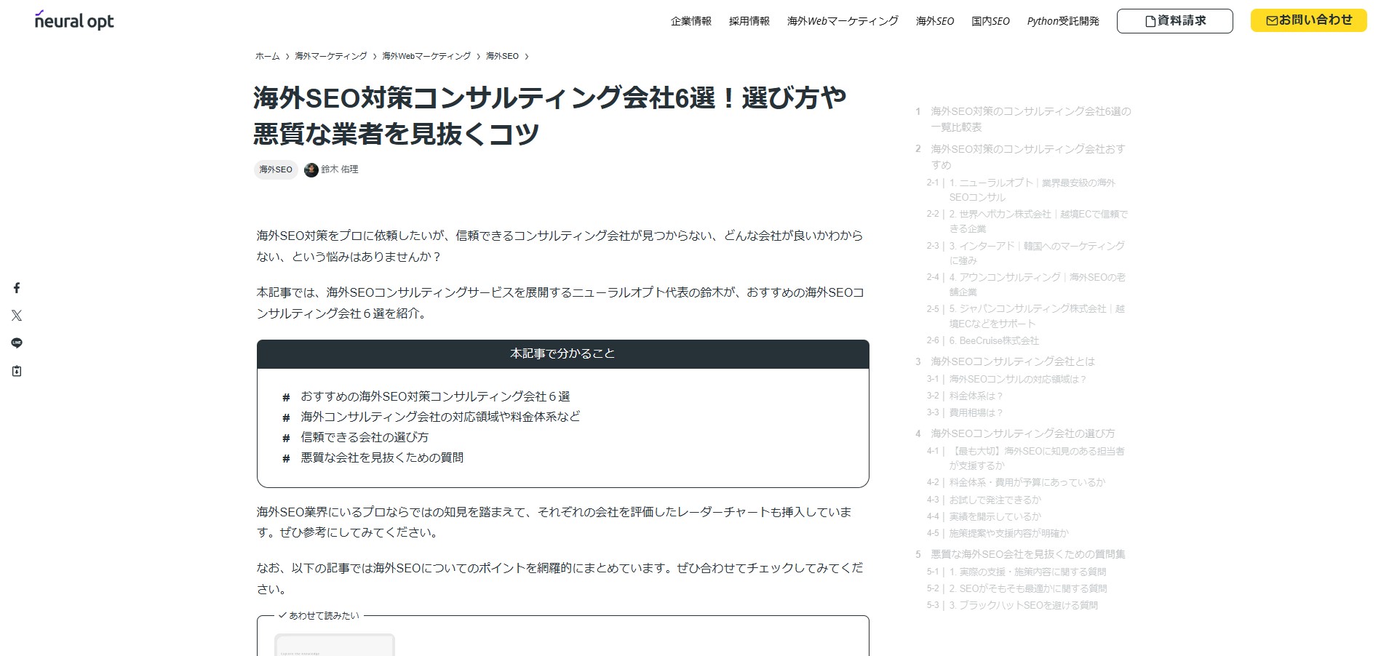This screenshot has width=1381, height=656.
Task: Share article on Facebook
Action: click(17, 288)
